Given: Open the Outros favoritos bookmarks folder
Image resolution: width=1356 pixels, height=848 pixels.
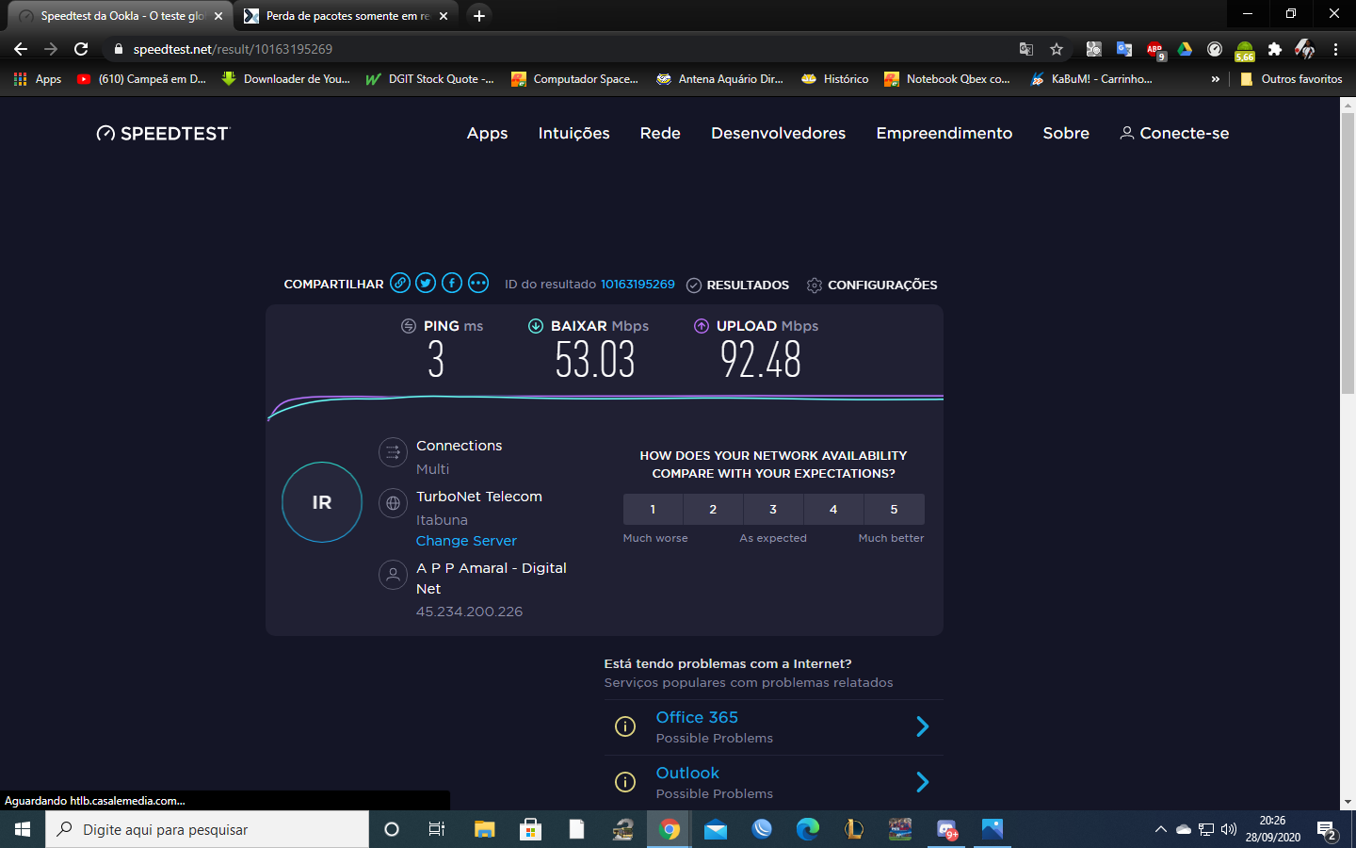Looking at the screenshot, I should [x=1291, y=79].
